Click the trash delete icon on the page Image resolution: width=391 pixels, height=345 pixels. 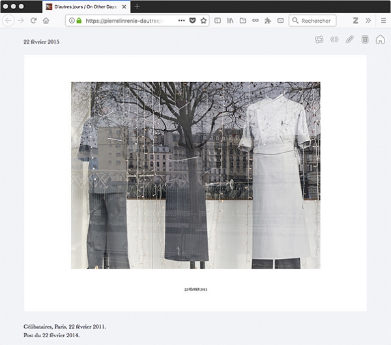[365, 40]
